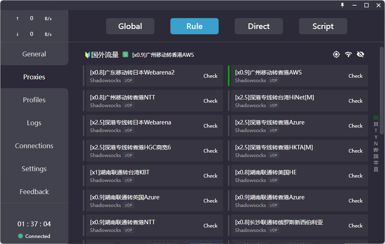The height and width of the screenshot is (244, 385).
Task: Jump to group 哔 in the side index
Action: [x=376, y=150]
